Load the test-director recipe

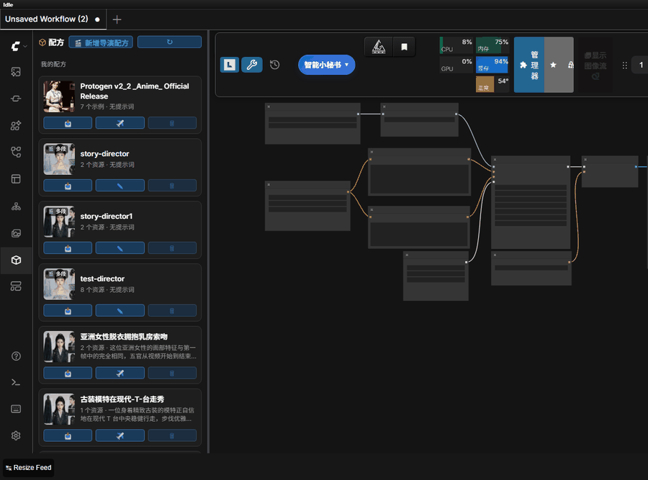pyautogui.click(x=68, y=311)
